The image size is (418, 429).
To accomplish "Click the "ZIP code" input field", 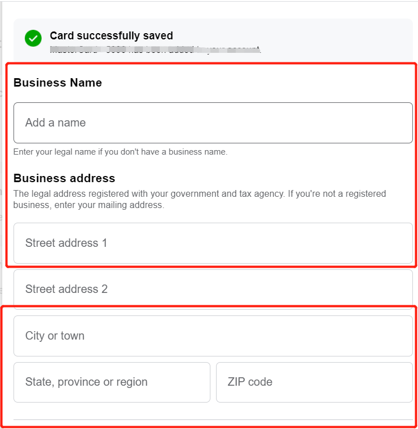I will click(314, 382).
